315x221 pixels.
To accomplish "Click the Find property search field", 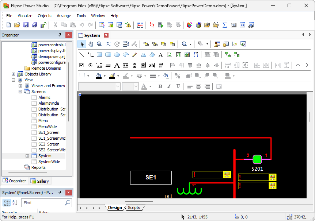I will tap(43, 203).
